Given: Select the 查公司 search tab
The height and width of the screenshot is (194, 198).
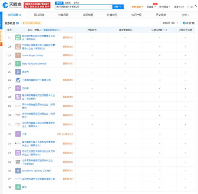Looking at the screenshot, I should pyautogui.click(x=59, y=3).
